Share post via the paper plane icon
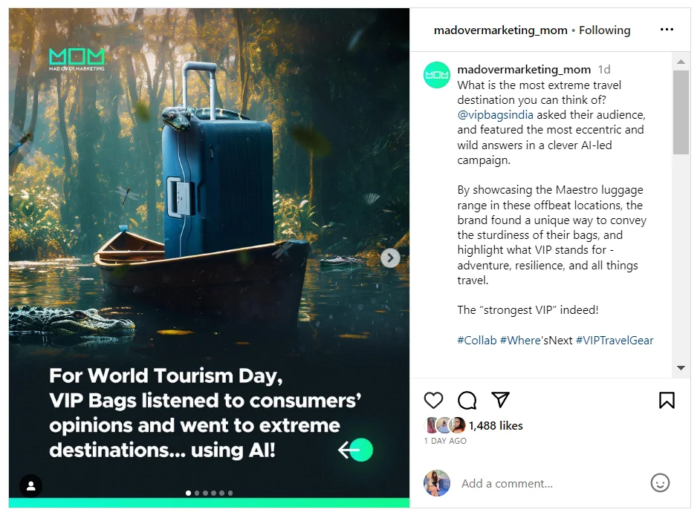 pyautogui.click(x=500, y=399)
